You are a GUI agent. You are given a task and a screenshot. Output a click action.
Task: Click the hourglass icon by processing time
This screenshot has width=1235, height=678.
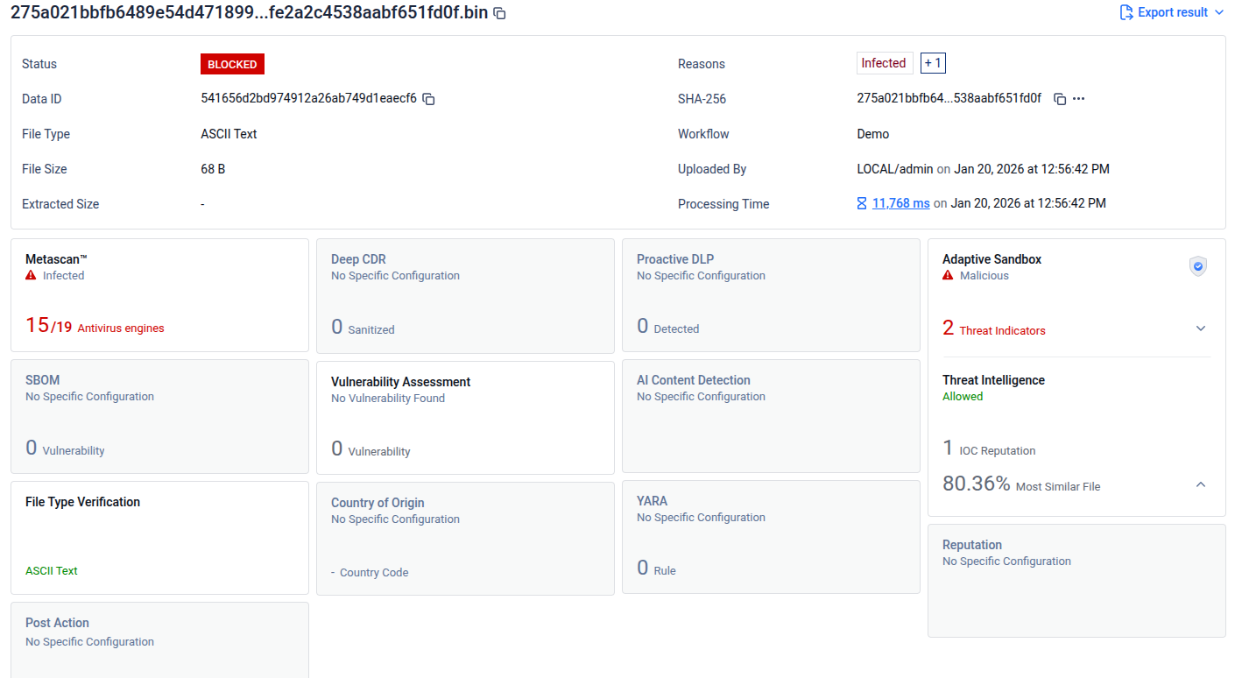(x=862, y=203)
